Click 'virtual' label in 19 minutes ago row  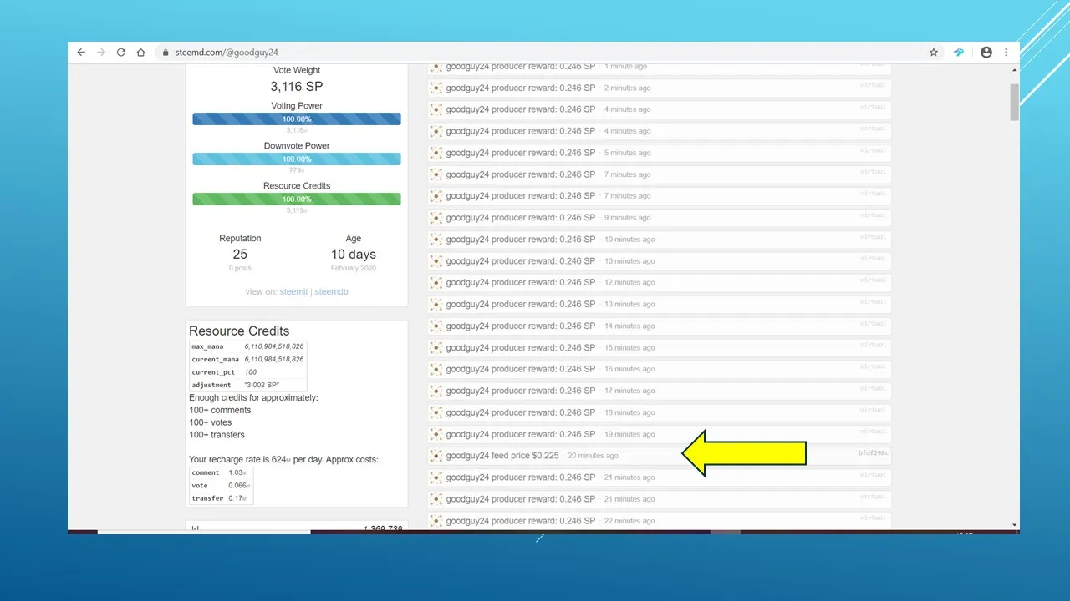(873, 432)
